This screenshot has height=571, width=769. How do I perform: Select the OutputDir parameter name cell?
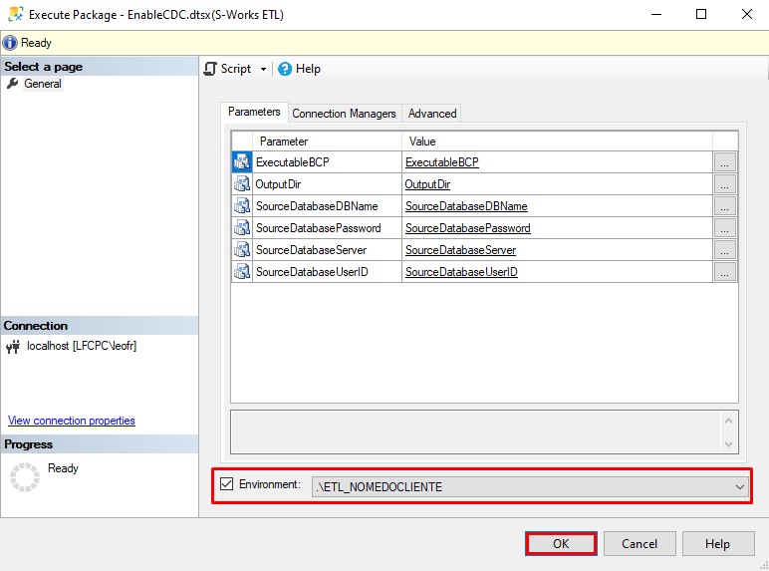click(x=327, y=184)
